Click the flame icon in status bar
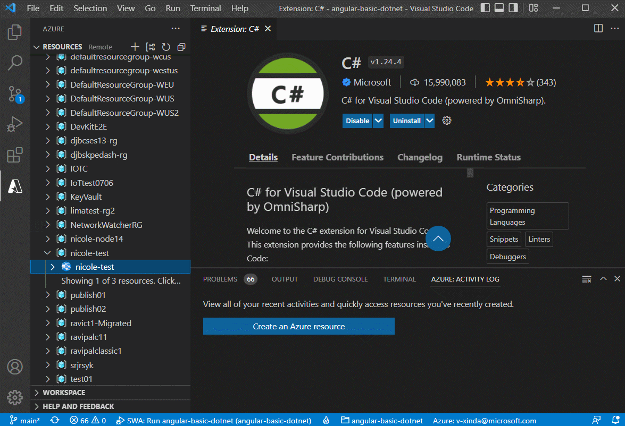The width and height of the screenshot is (625, 426). [x=326, y=420]
